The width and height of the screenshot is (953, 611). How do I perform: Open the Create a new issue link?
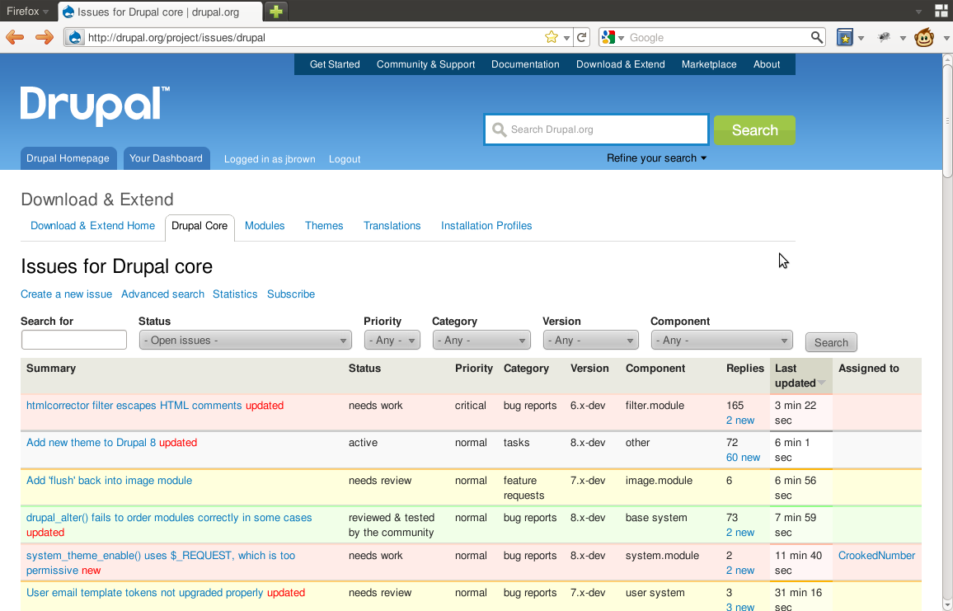tap(66, 294)
